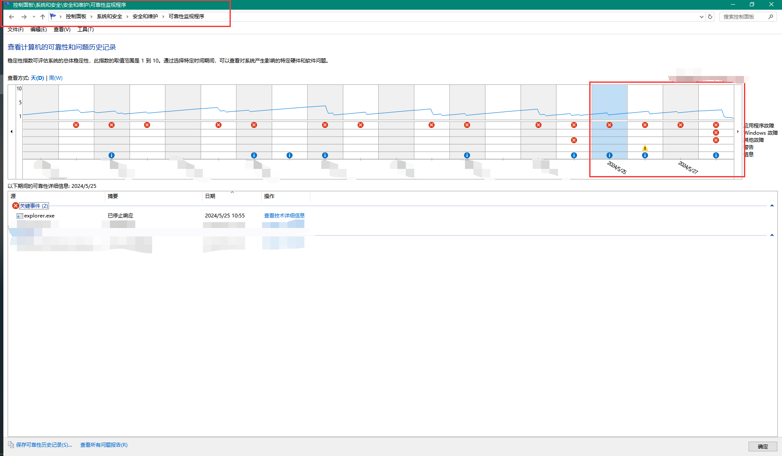782x456 pixels.
Task: Select the explorer.exe row name
Action: click(39, 216)
